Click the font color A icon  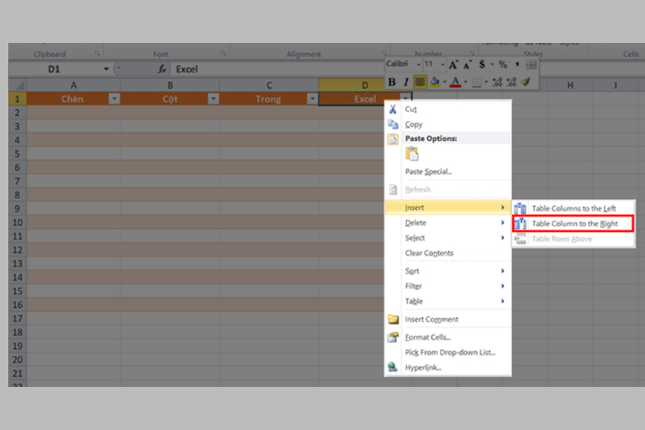coord(455,82)
